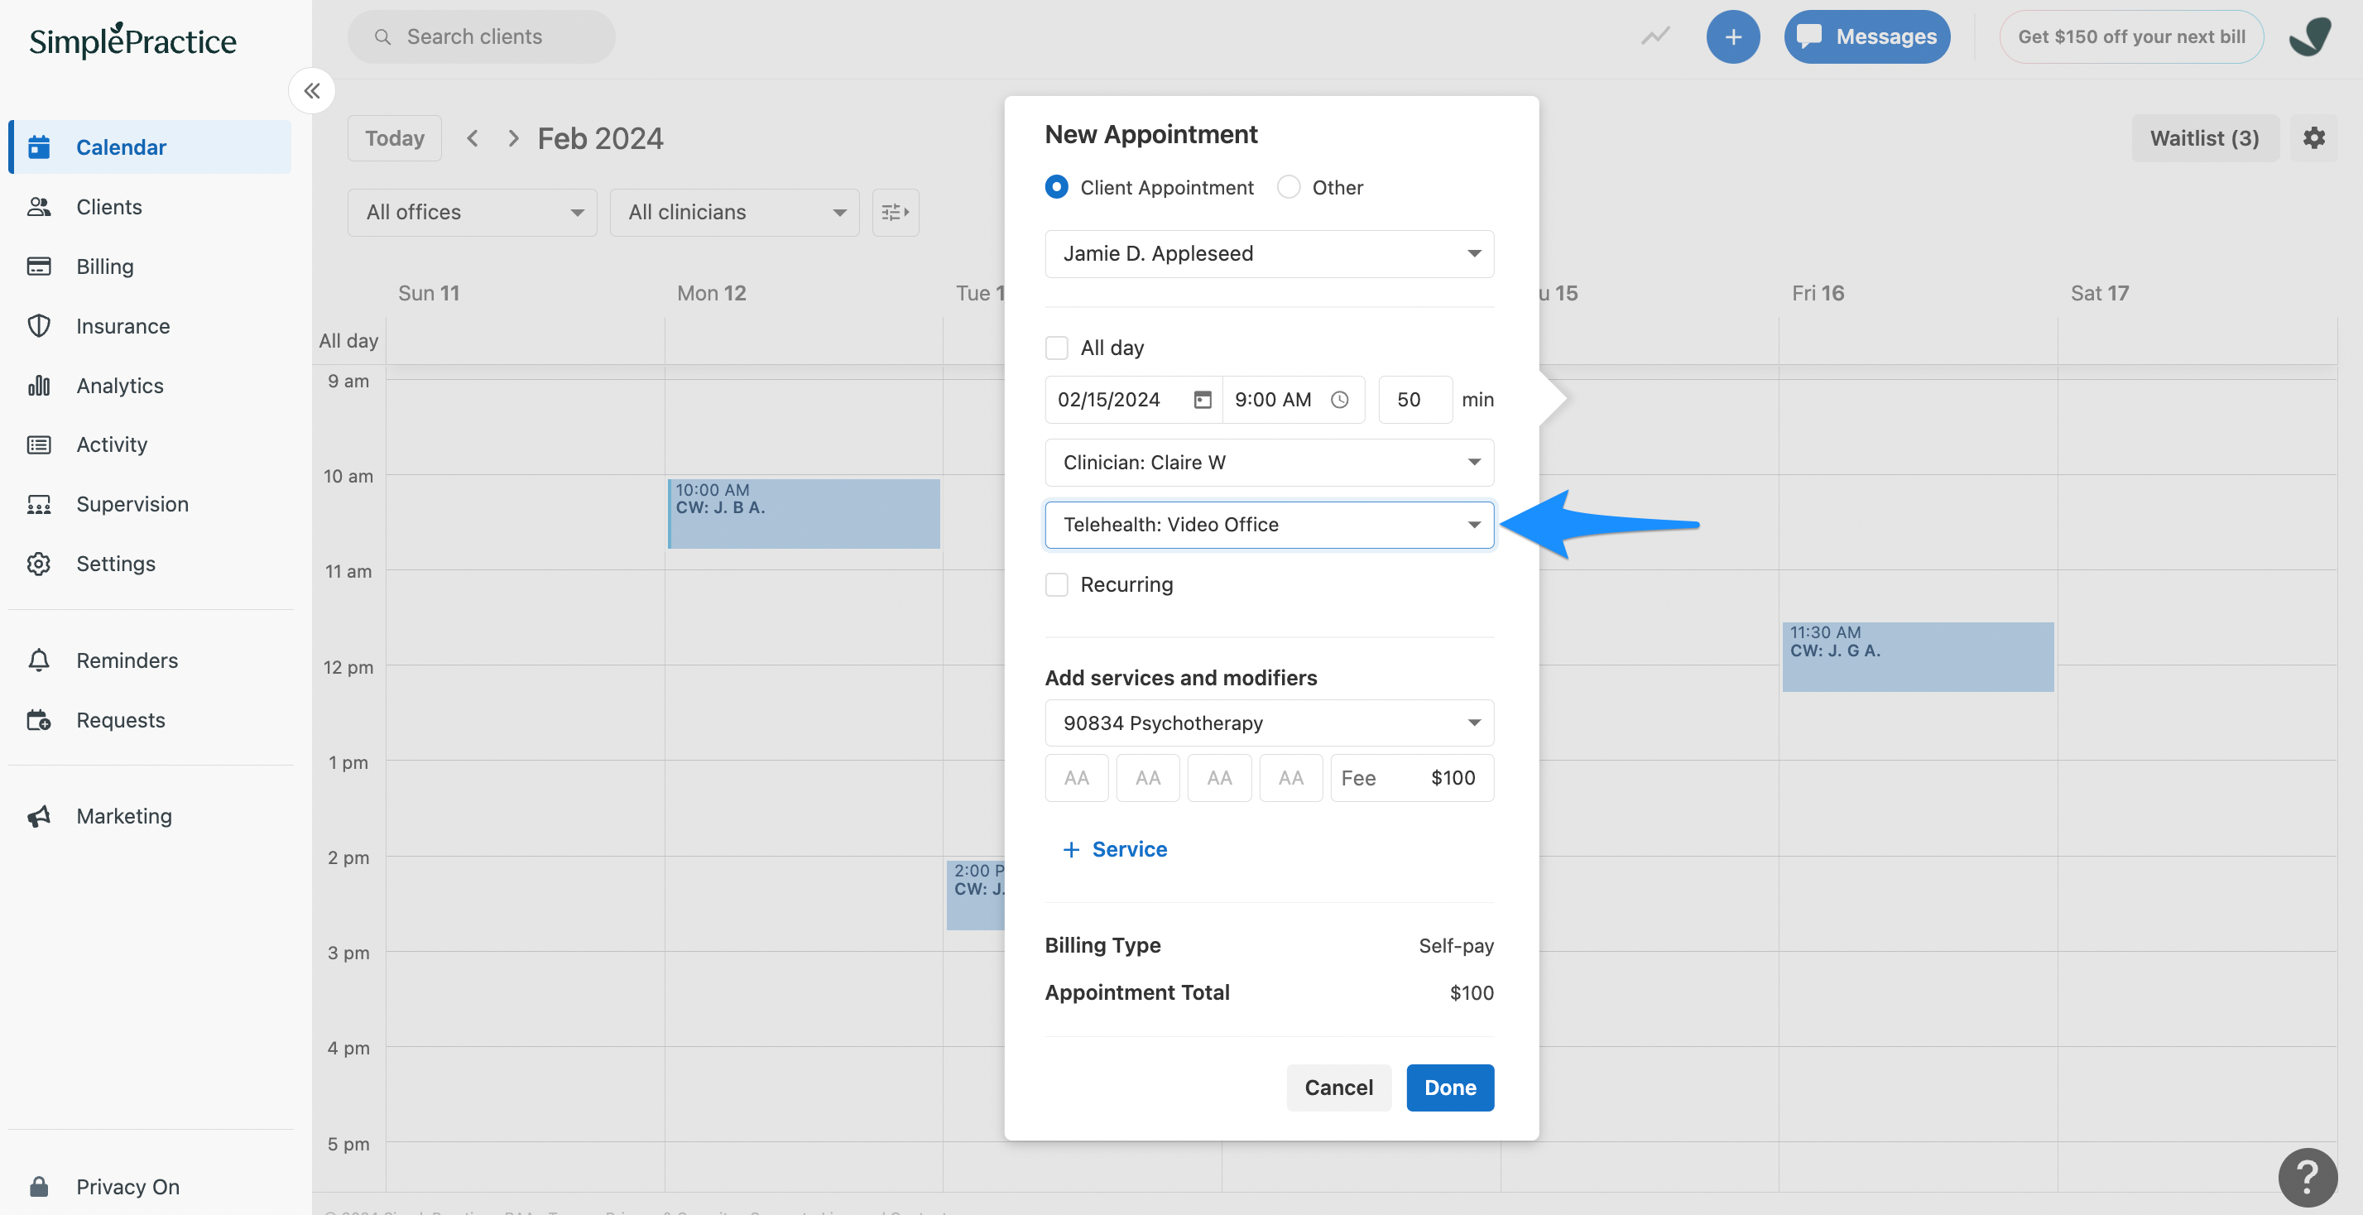Add another service via + Service
The image size is (2363, 1215).
coord(1115,849)
